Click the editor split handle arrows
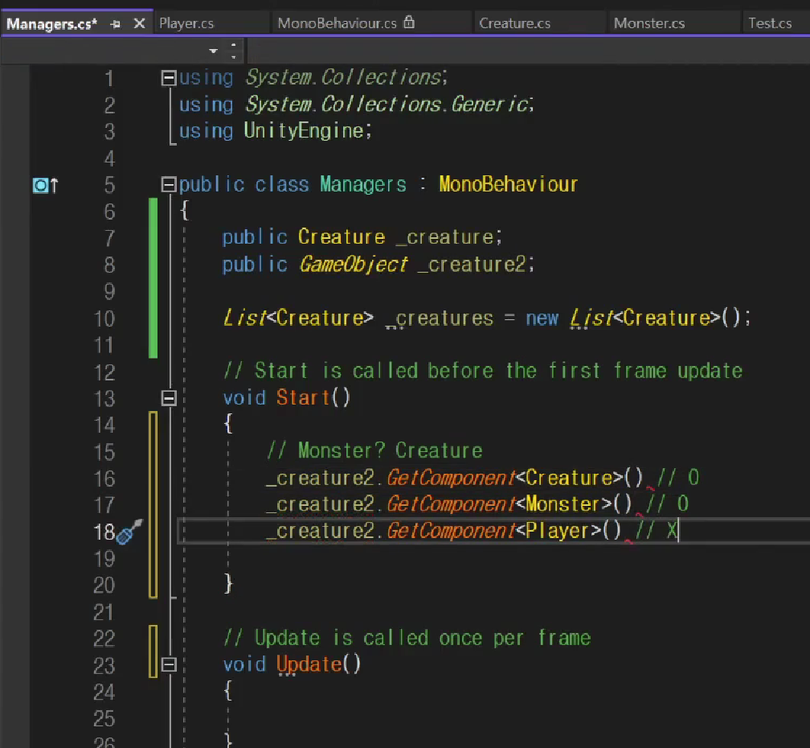This screenshot has height=748, width=810. point(234,51)
